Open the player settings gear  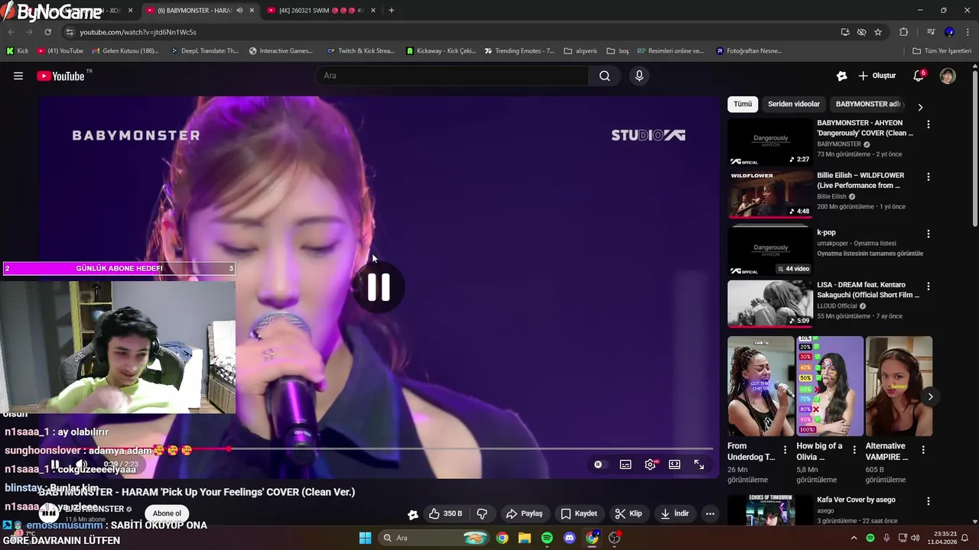coord(650,464)
